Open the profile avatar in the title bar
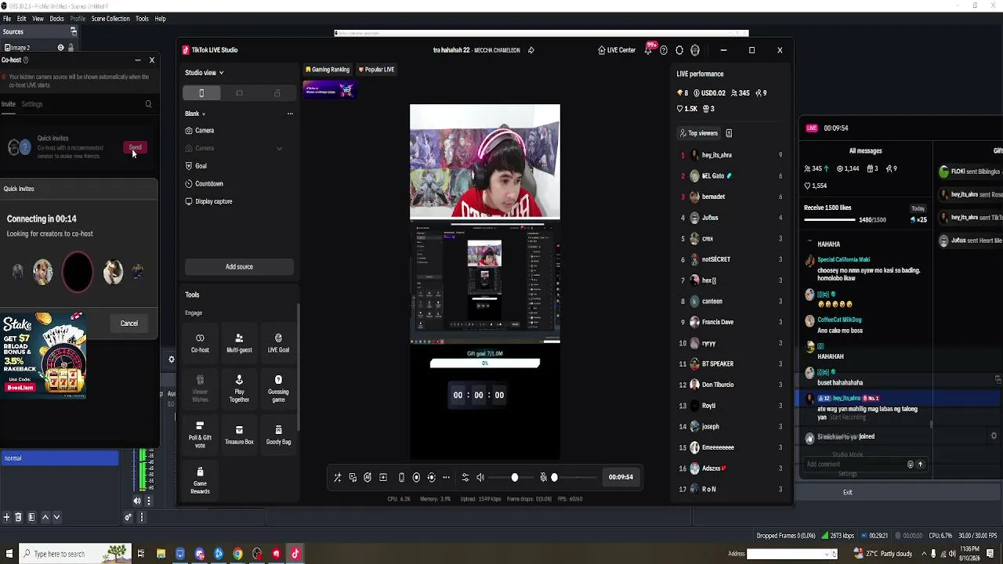1003x564 pixels. point(695,50)
